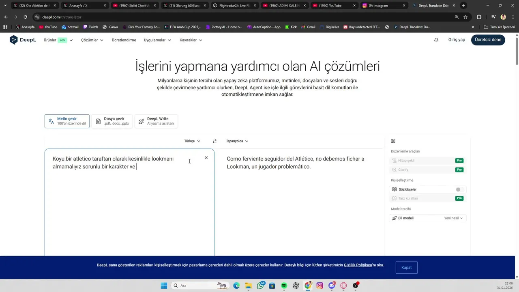Open source language Türkçe dropdown
519x292 pixels.
[192, 141]
